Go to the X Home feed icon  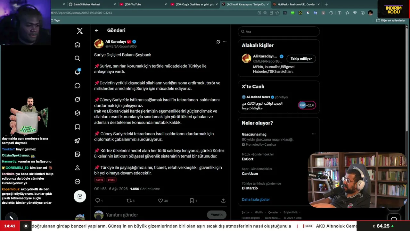tap(78, 45)
